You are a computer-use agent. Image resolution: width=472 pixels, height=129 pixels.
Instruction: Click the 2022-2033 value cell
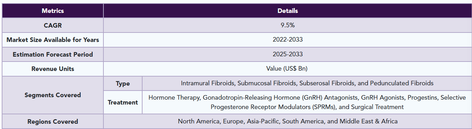(288, 40)
